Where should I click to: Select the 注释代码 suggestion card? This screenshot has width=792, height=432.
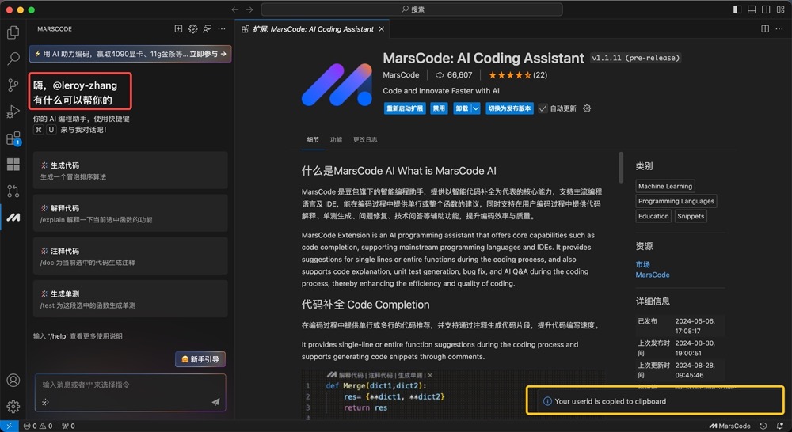click(x=131, y=256)
